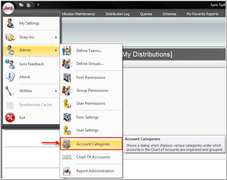This screenshot has width=227, height=180.
Task: Open Firm Permissions dialog
Action: (x=91, y=78)
